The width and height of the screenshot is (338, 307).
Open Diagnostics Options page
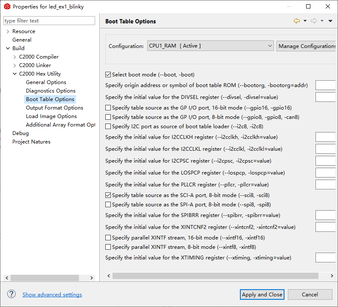tap(51, 91)
